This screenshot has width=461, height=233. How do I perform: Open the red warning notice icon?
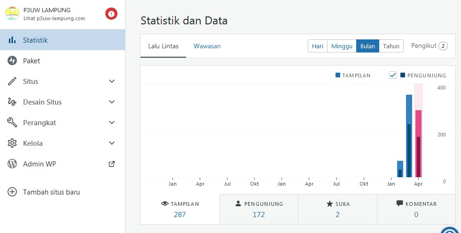click(111, 14)
